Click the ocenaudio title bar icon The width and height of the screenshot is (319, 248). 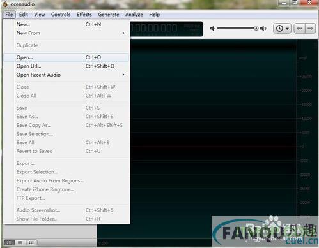(5, 4)
